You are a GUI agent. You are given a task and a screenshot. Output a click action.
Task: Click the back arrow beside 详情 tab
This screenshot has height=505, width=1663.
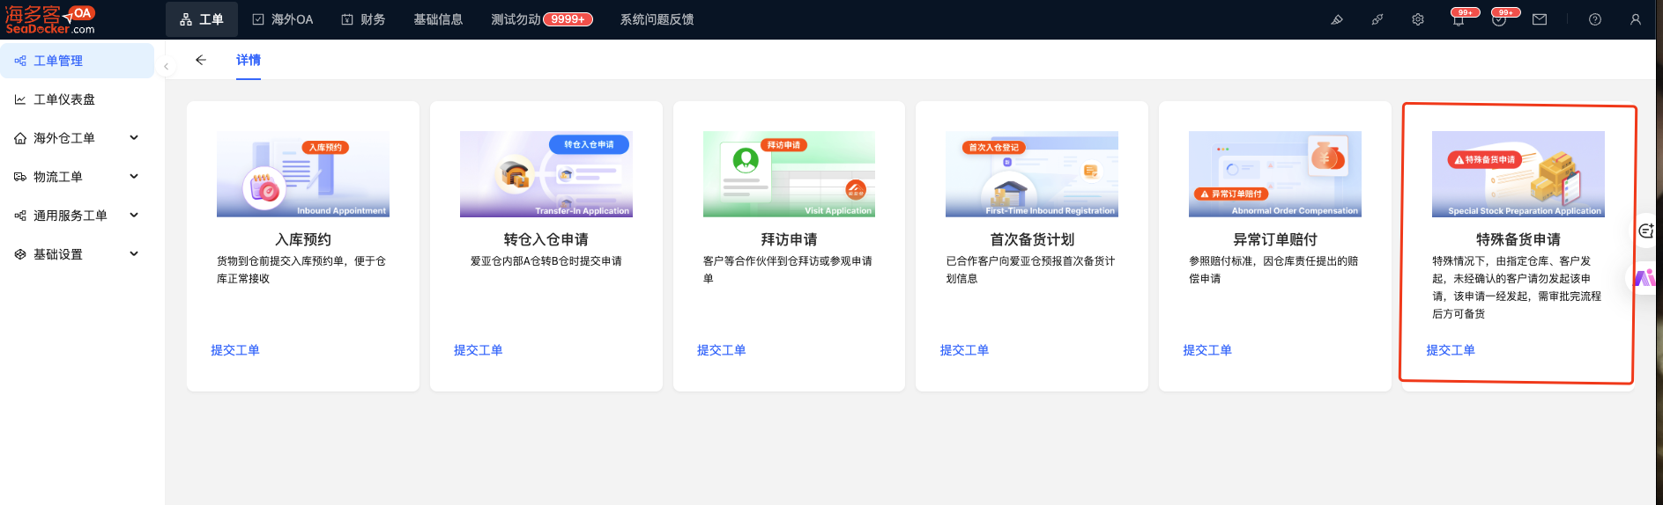tap(201, 60)
